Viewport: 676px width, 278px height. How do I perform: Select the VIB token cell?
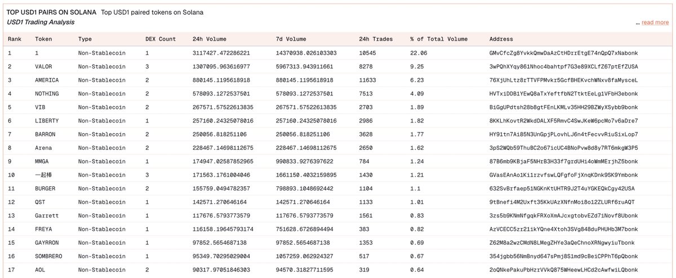(x=40, y=107)
